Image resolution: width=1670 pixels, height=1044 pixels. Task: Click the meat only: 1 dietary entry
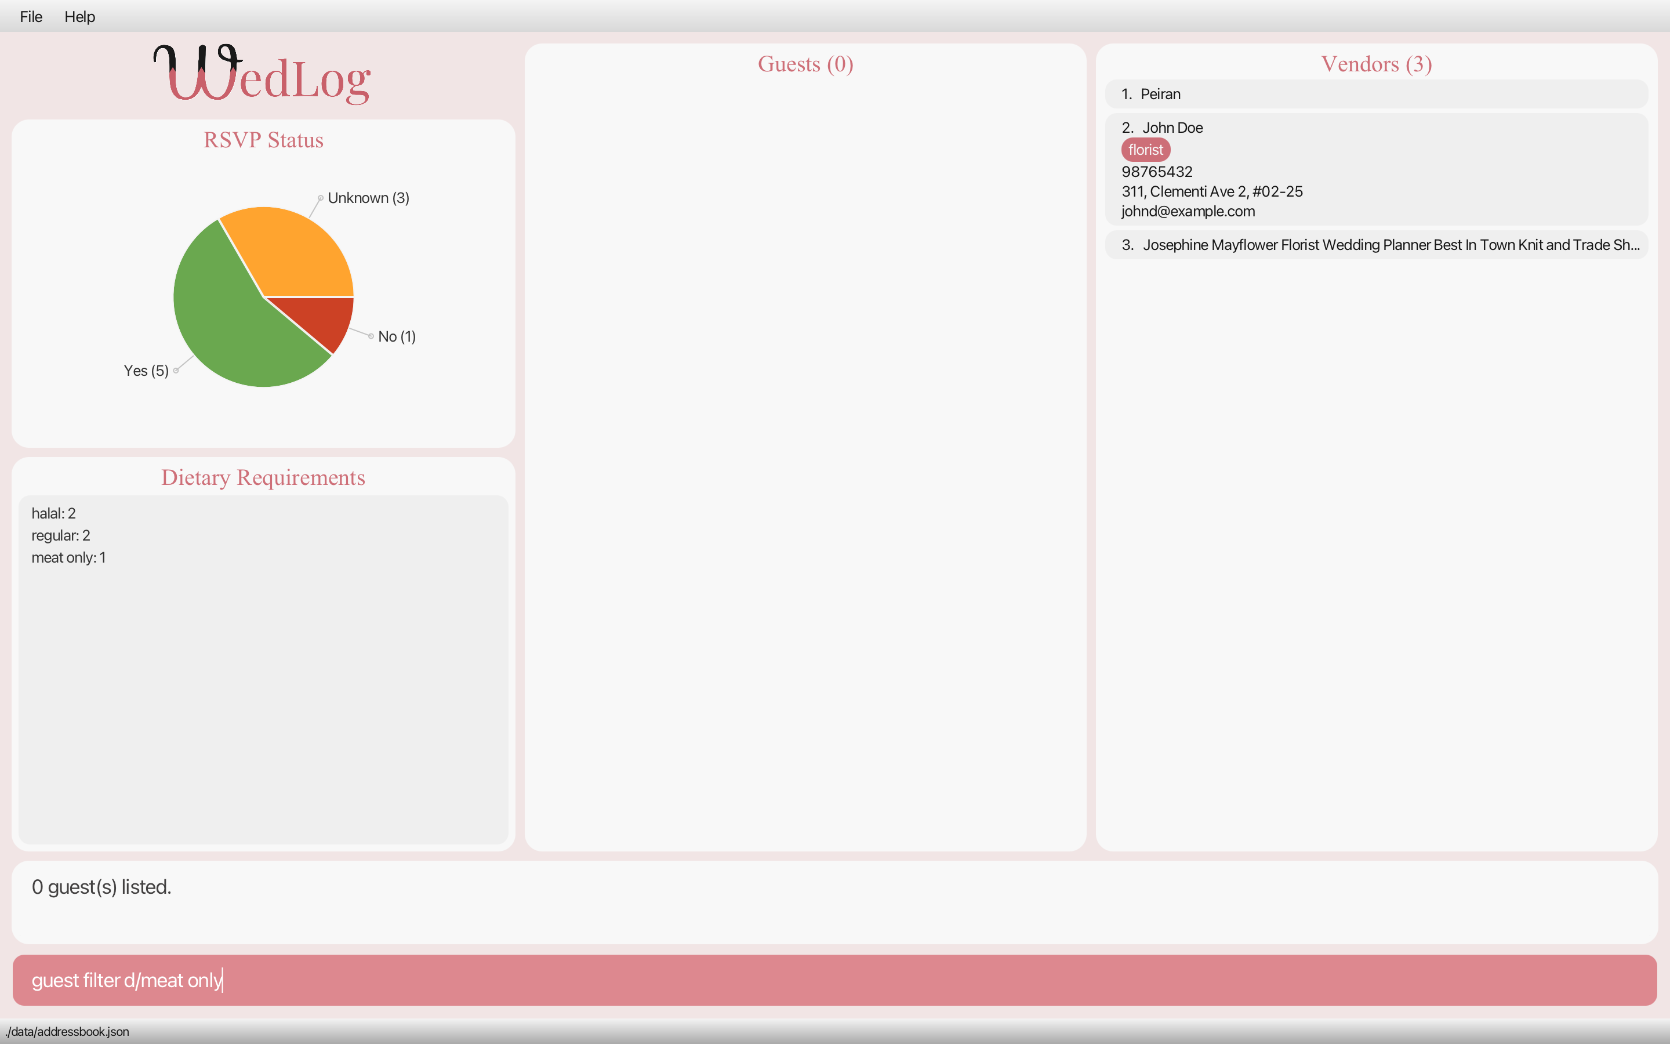[68, 558]
